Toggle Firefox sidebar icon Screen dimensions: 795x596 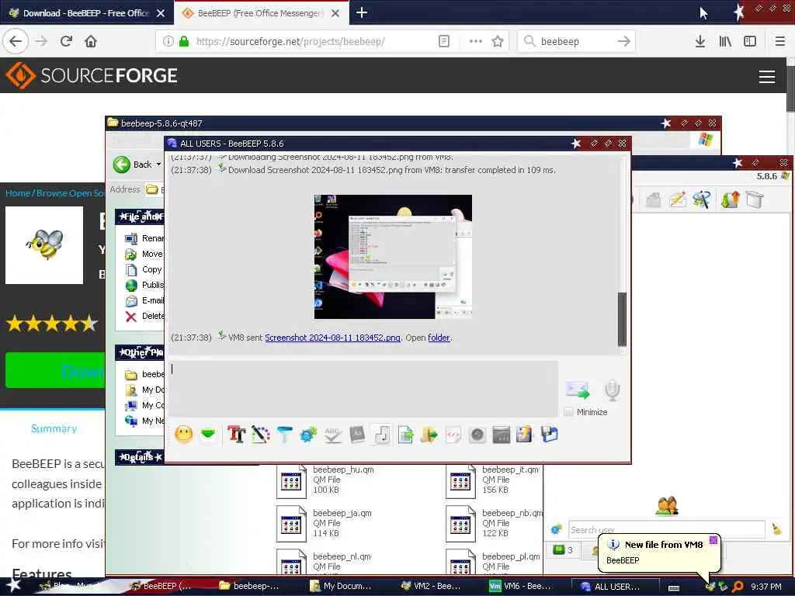point(750,42)
